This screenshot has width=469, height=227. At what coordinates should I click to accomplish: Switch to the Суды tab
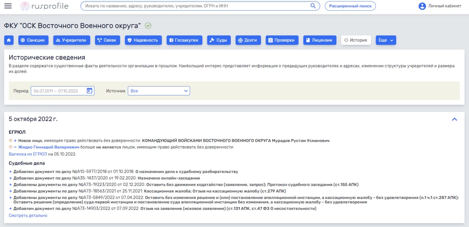click(x=219, y=40)
